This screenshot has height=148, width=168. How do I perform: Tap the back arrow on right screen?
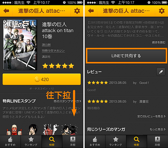point(91,11)
